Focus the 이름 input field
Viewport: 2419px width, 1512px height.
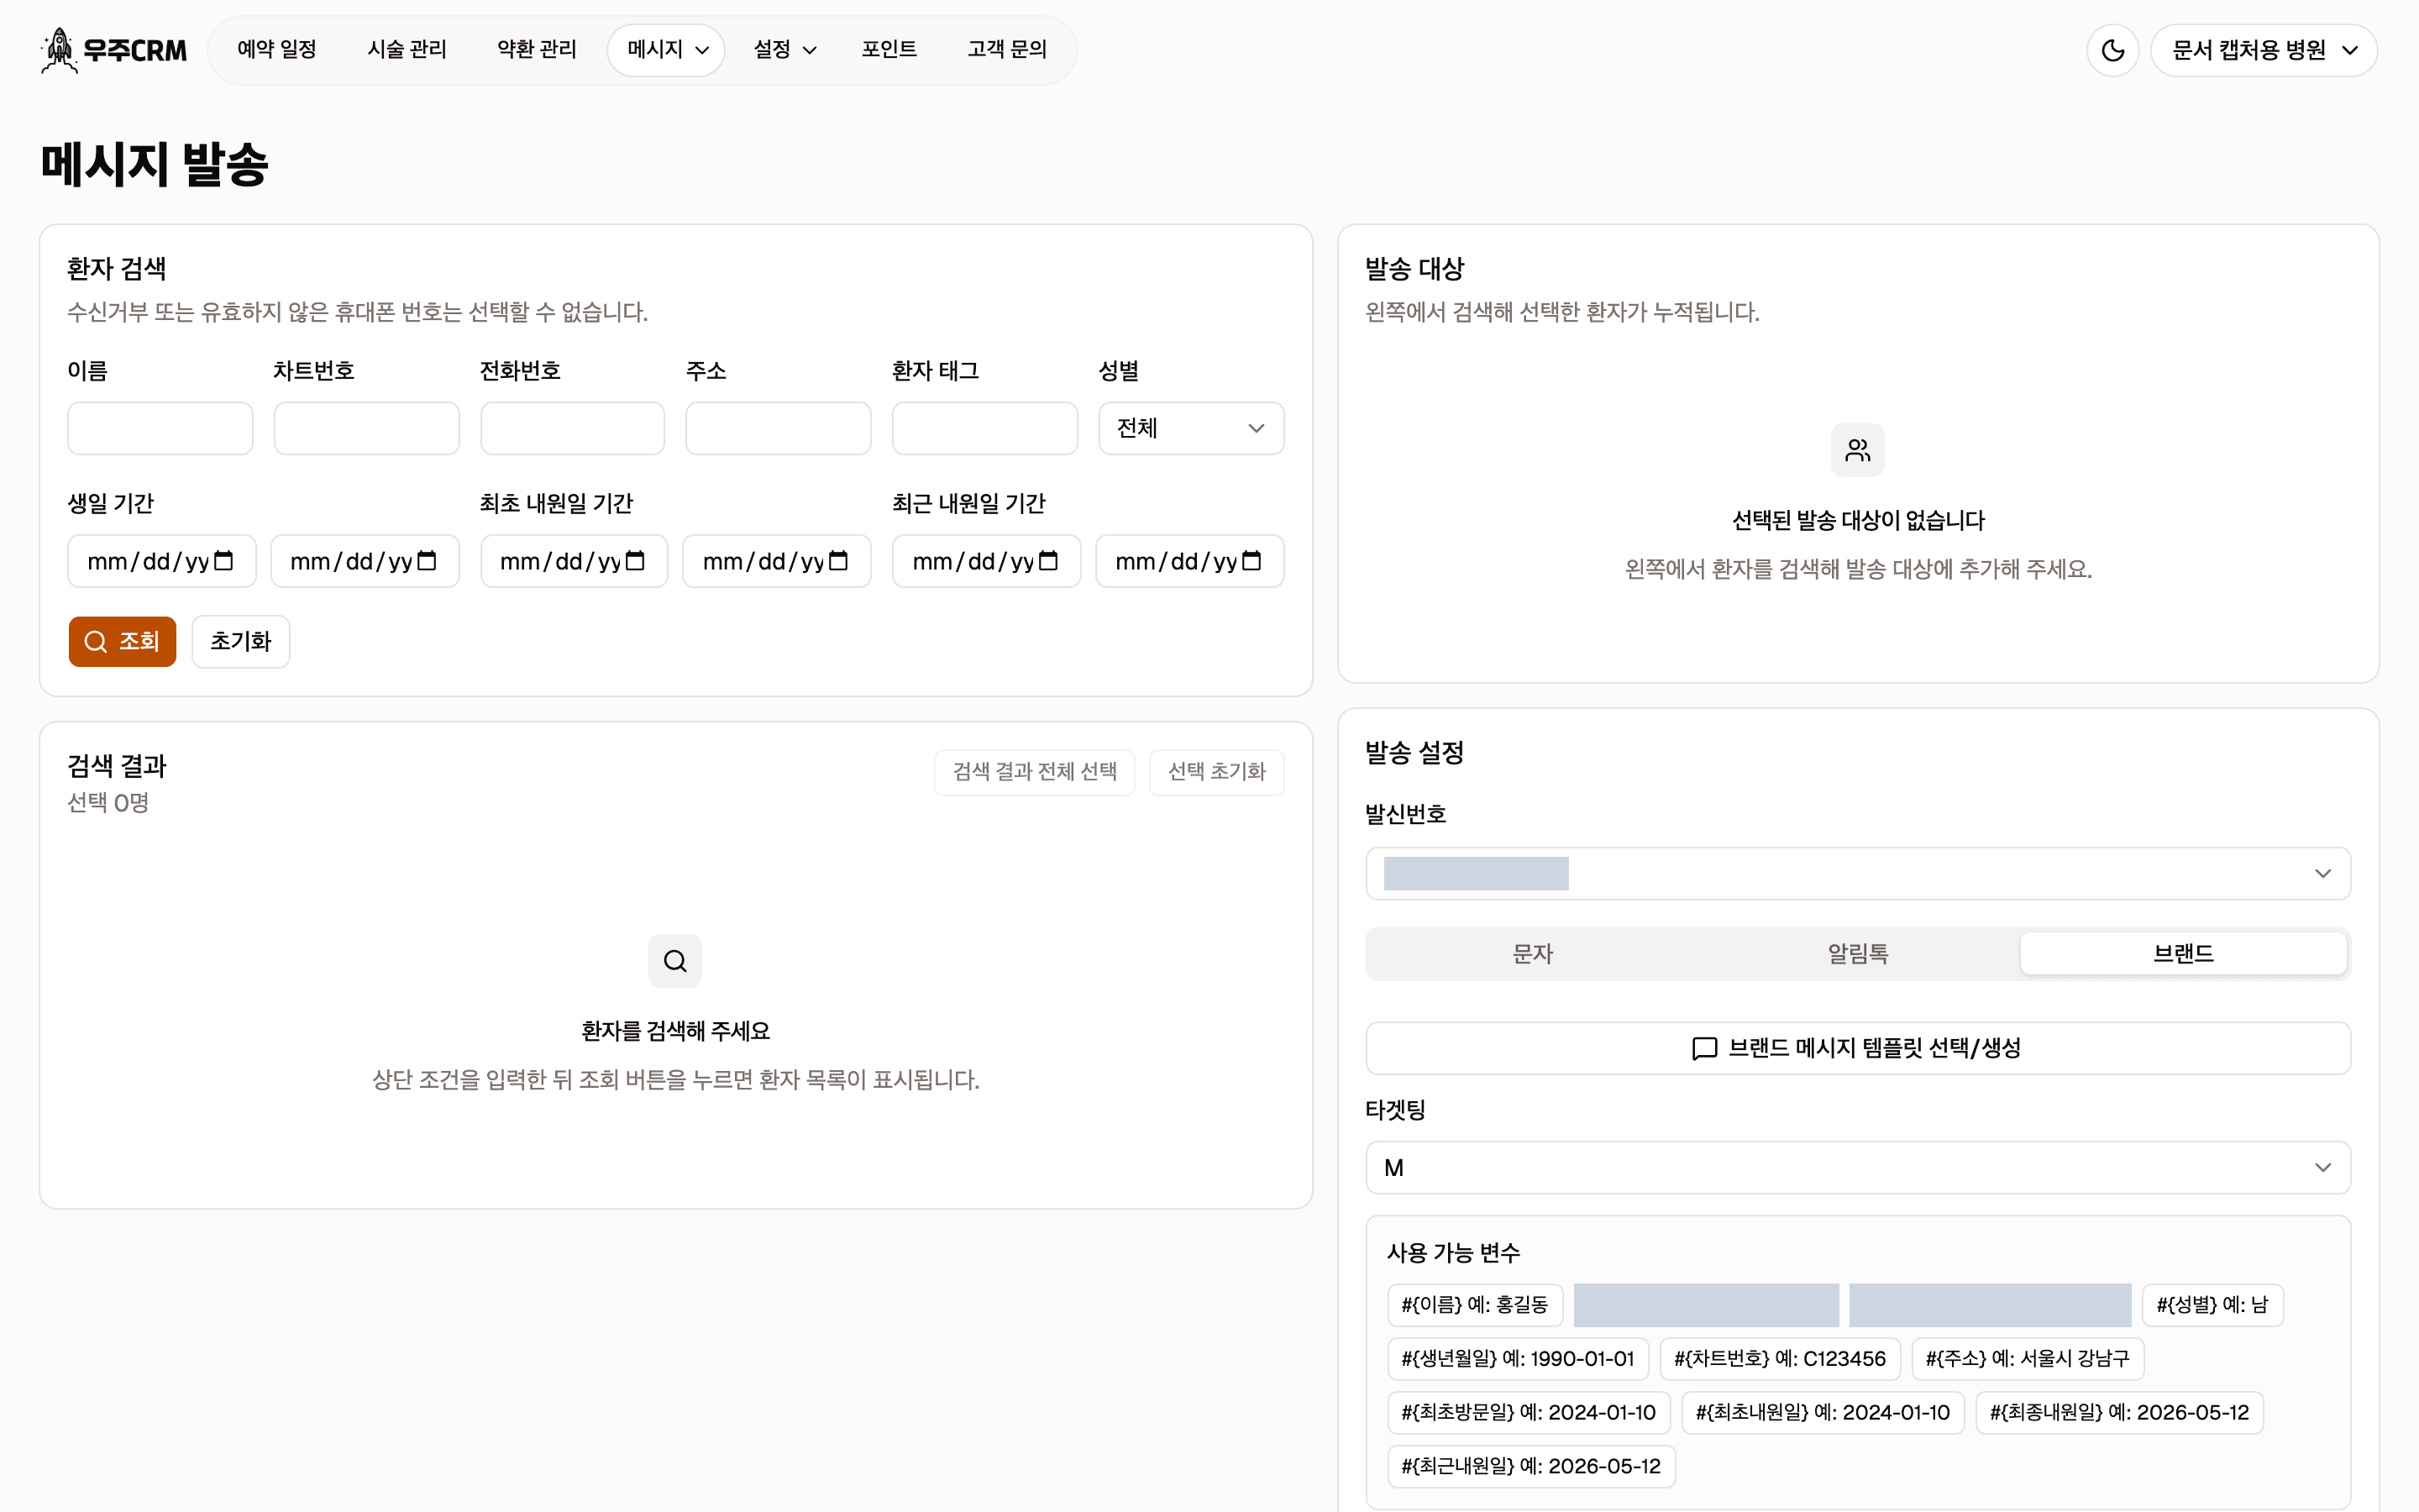click(x=160, y=428)
